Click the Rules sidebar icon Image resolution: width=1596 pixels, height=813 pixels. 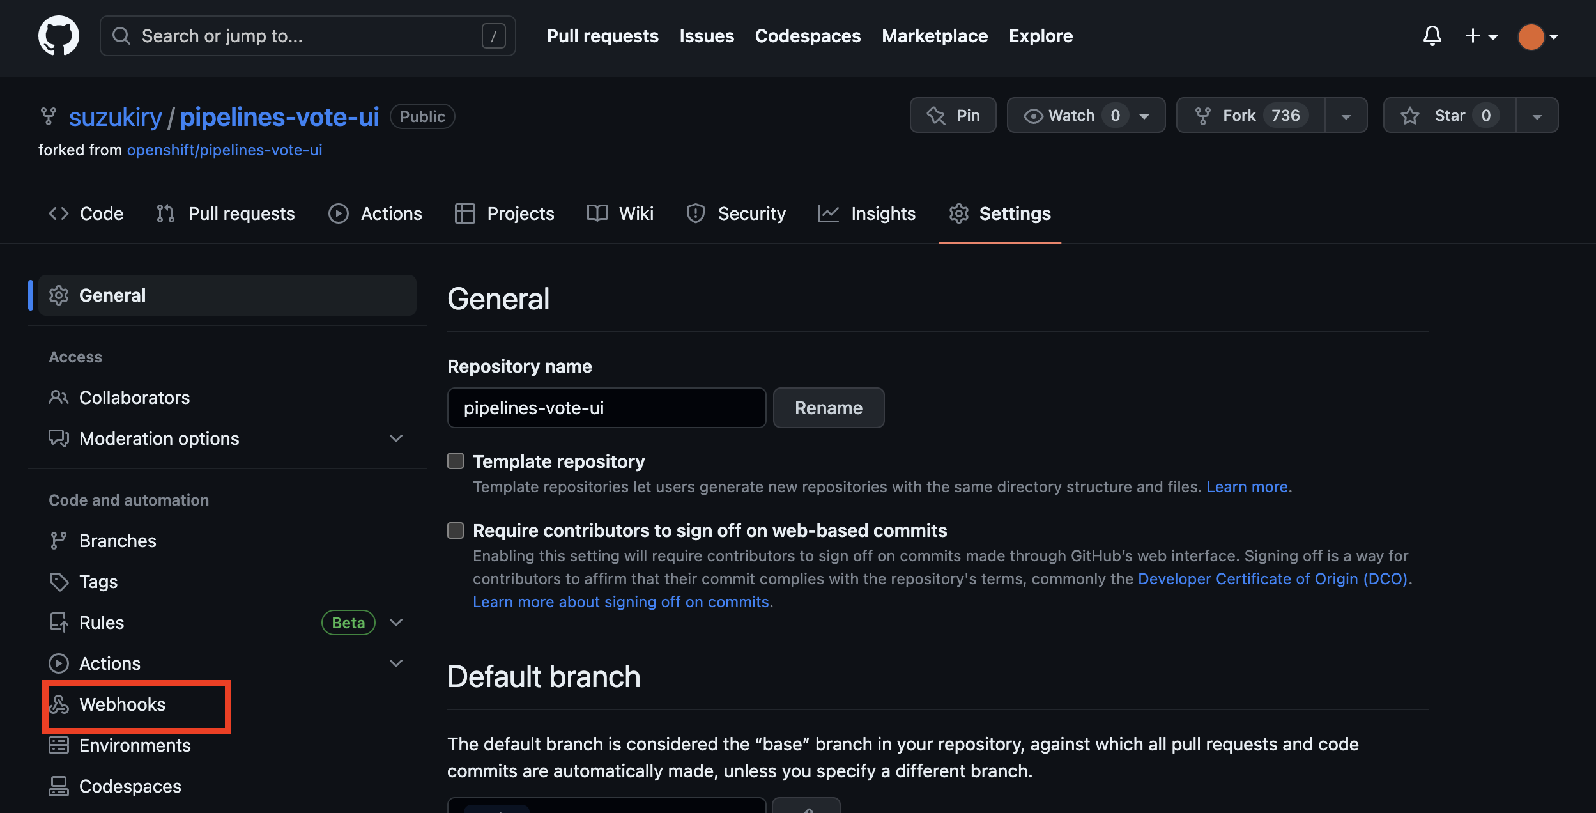pyautogui.click(x=59, y=623)
